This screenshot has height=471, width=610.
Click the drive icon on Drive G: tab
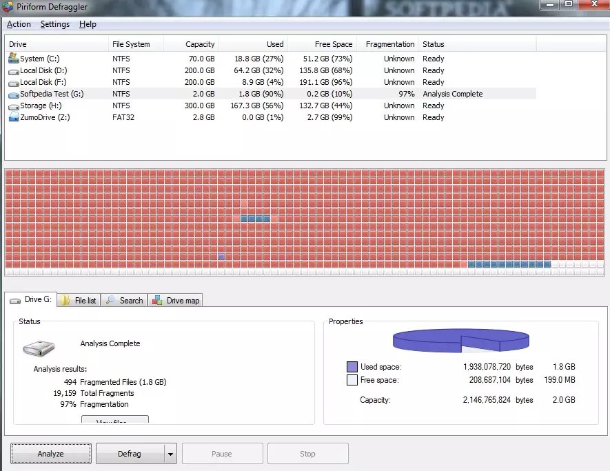pyautogui.click(x=15, y=301)
